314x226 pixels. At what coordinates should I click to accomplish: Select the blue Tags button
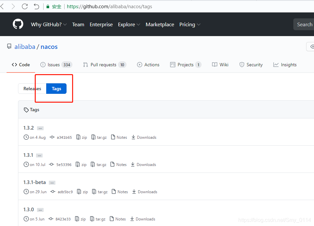[x=56, y=89]
